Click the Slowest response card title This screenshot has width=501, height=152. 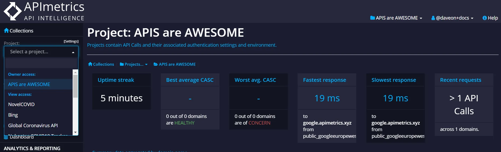pos(394,80)
